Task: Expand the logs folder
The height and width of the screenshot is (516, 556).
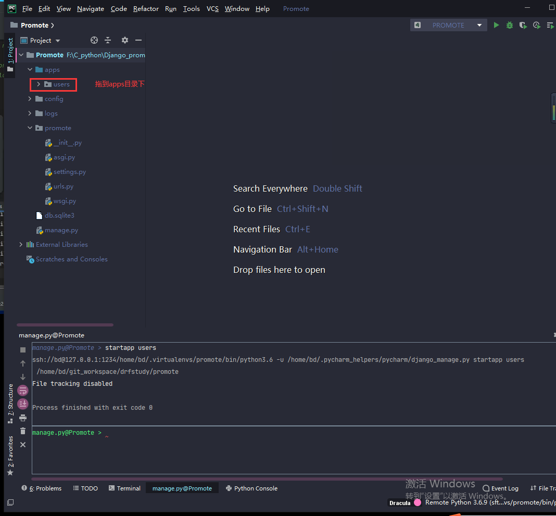Action: coord(30,113)
